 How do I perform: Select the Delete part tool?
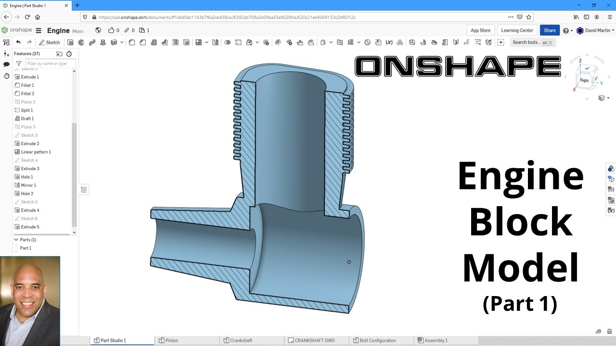pos(266,42)
